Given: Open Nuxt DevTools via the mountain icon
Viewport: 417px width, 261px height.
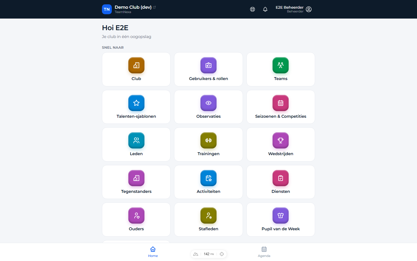Looking at the screenshot, I should click(196, 254).
